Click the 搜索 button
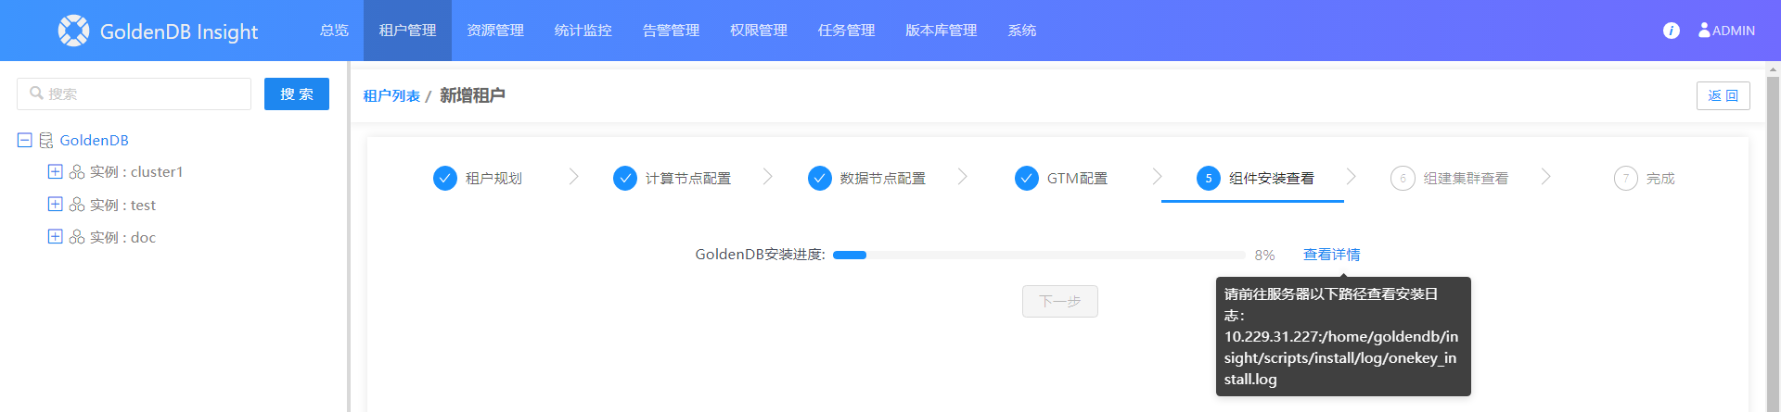This screenshot has height=412, width=1781. pyautogui.click(x=297, y=94)
